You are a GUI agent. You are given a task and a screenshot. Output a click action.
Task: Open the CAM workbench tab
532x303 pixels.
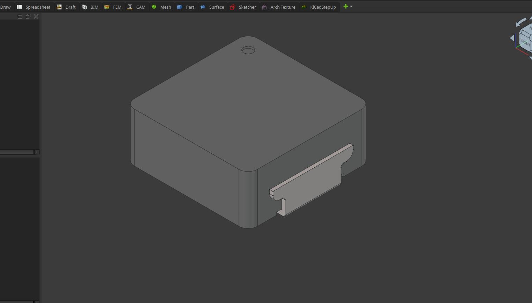coord(136,7)
